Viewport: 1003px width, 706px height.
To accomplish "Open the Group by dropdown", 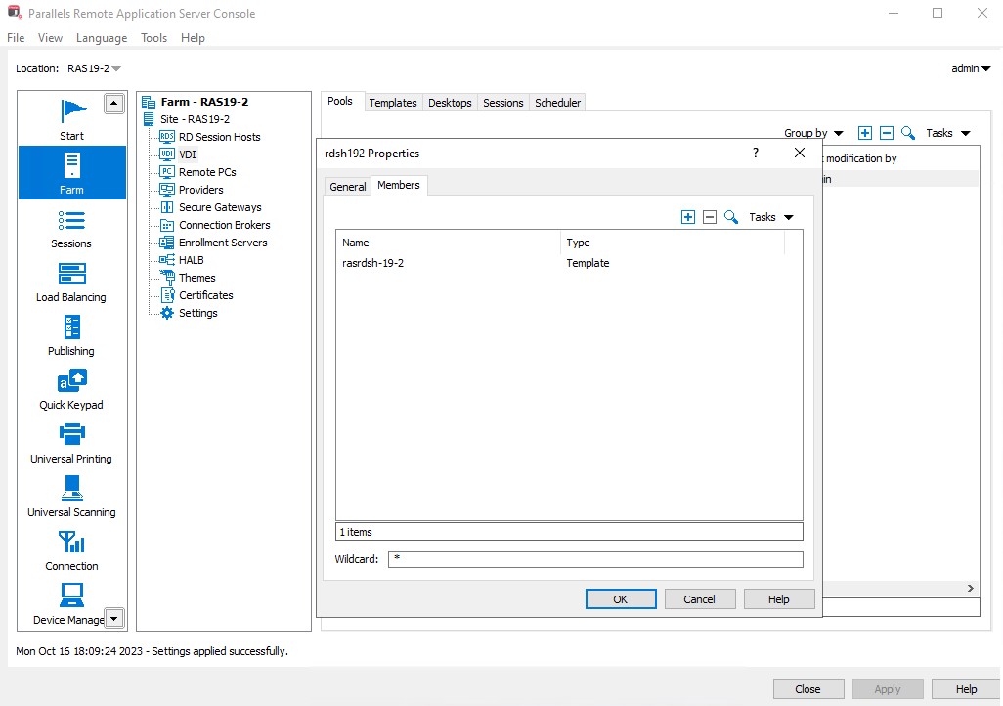I will pos(813,133).
